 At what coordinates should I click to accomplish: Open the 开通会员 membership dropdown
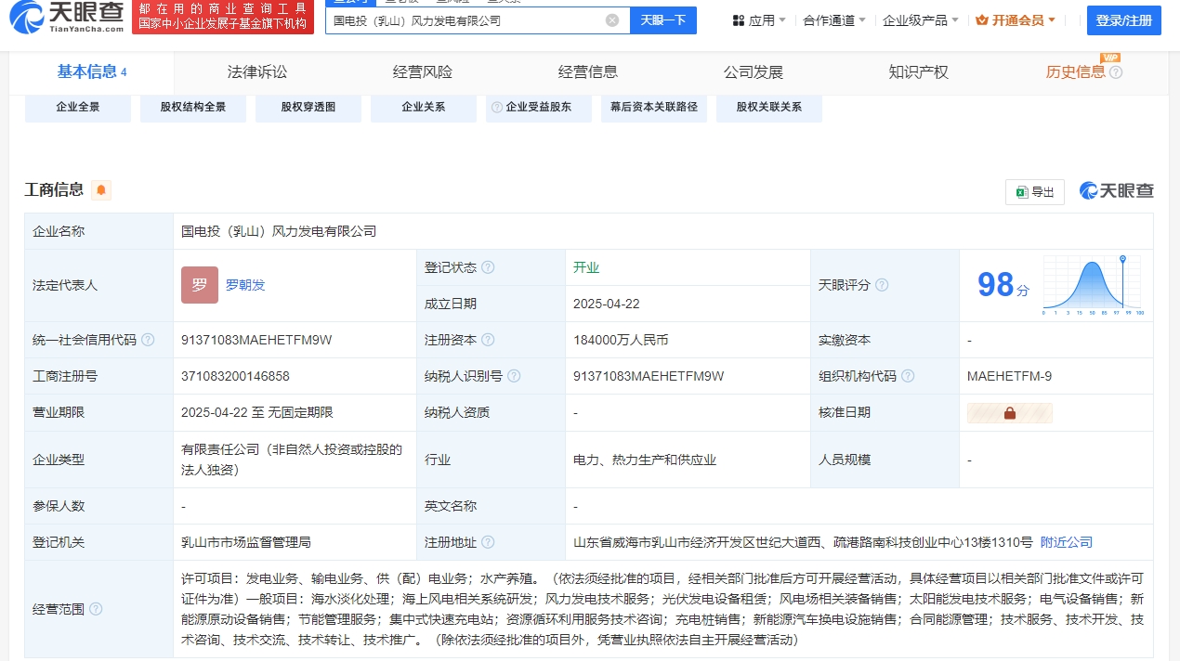1016,20
